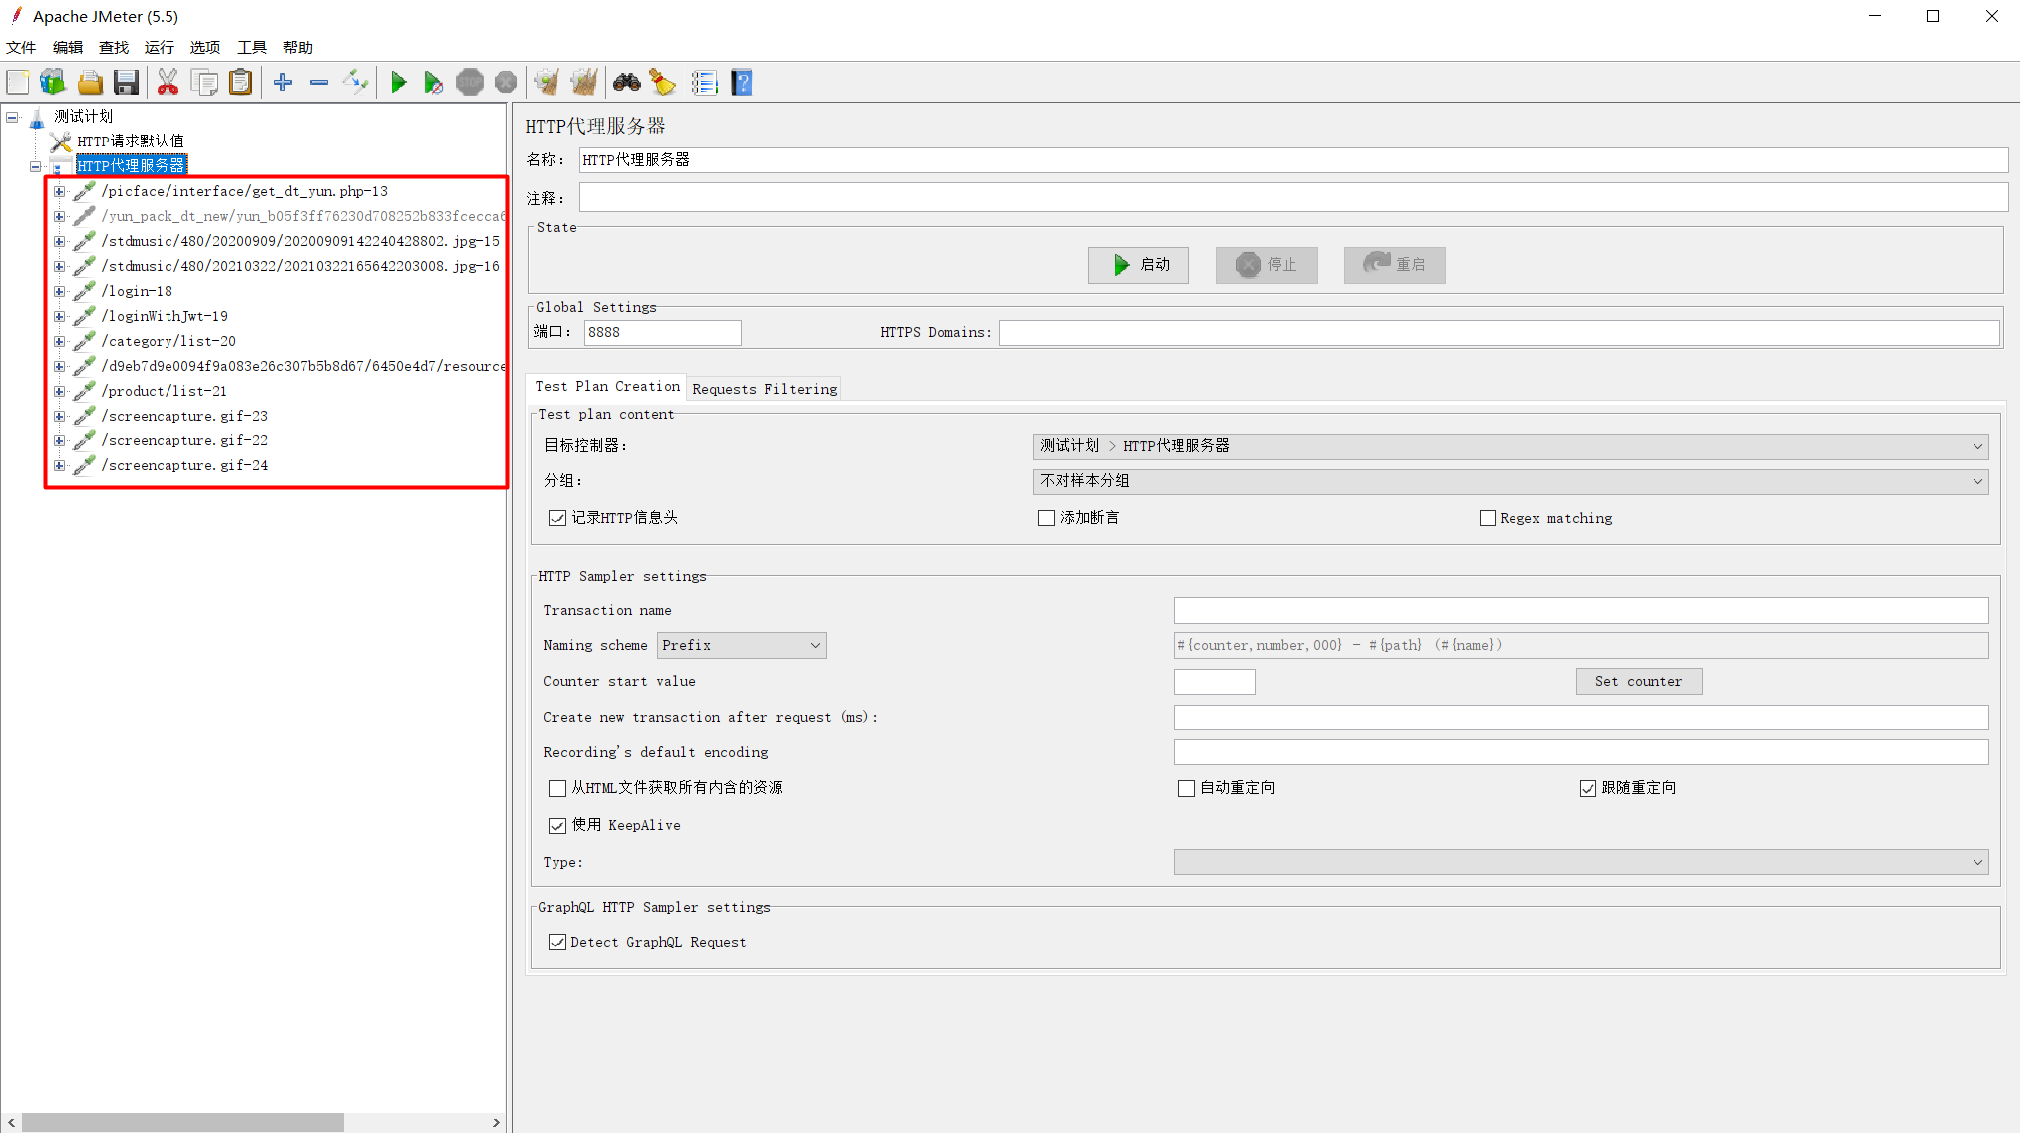Select the 测试计划 root node
The width and height of the screenshot is (2020, 1133).
pyautogui.click(x=83, y=117)
